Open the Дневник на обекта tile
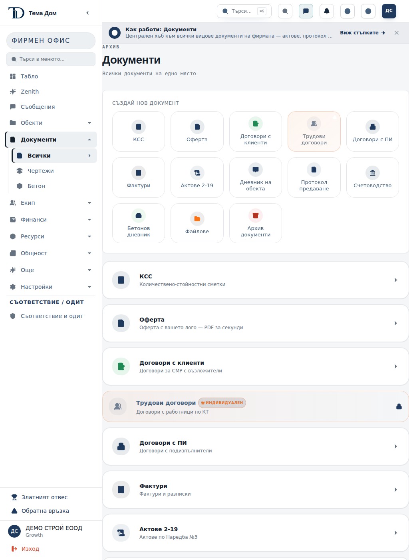 [x=256, y=178]
